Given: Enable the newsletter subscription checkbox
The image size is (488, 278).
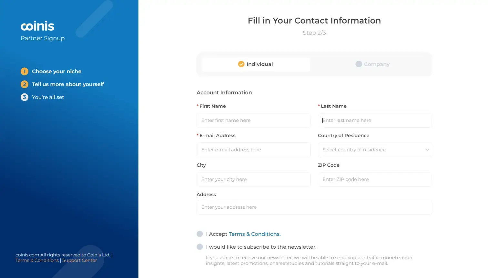Looking at the screenshot, I should point(200,247).
